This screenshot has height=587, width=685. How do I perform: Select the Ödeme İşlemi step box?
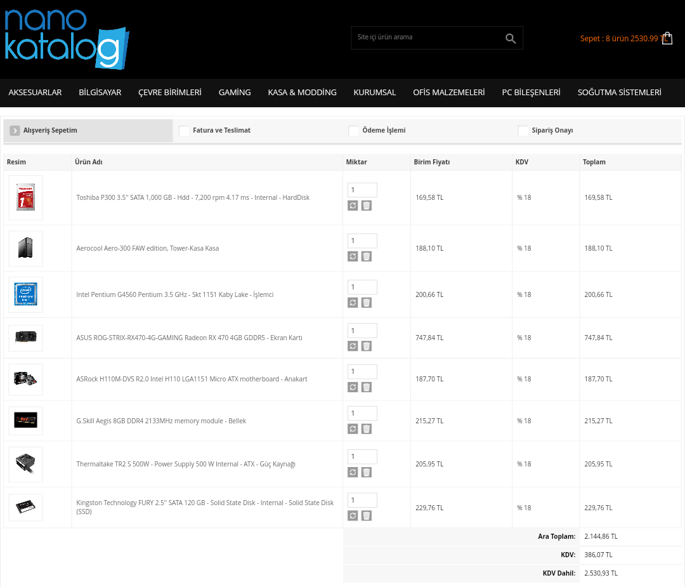coord(353,130)
